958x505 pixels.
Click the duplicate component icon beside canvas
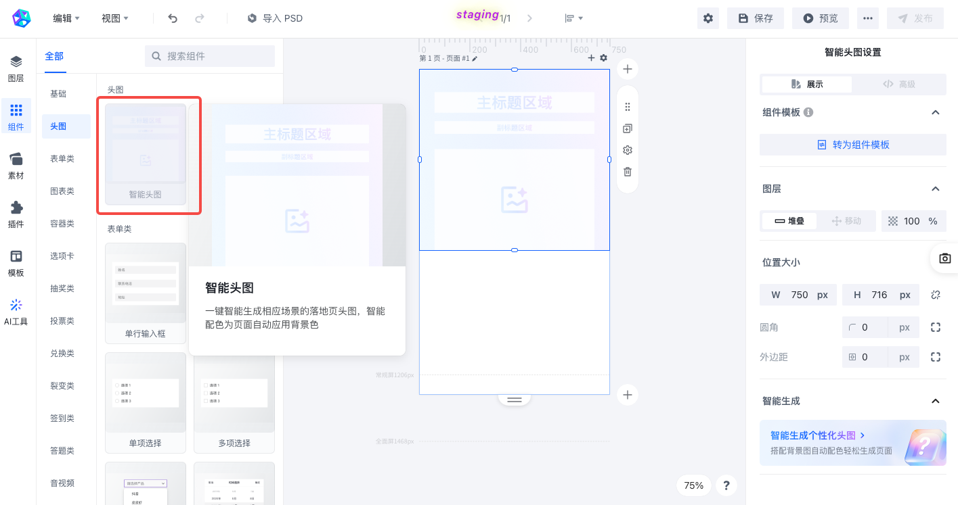tap(628, 128)
